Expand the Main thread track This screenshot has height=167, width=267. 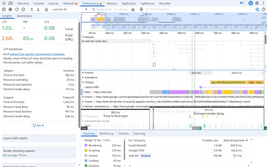pyautogui.click(x=83, y=92)
